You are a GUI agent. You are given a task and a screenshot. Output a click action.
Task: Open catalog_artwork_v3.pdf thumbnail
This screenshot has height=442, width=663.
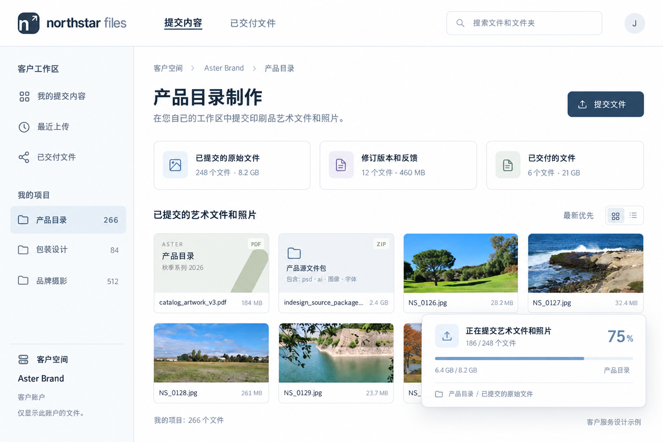[x=212, y=263]
